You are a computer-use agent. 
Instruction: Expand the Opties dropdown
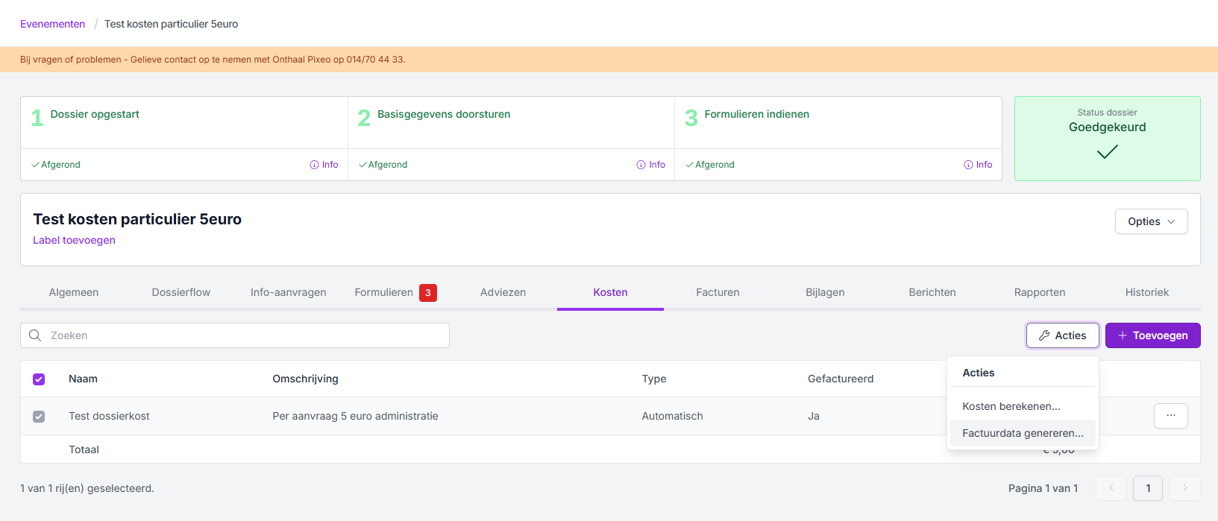click(1151, 221)
